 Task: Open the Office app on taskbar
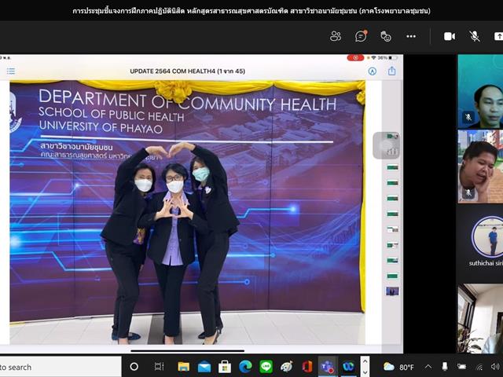307,367
